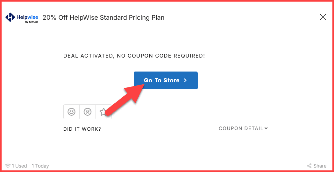Click the Helpwise wordmark text in the logo
This screenshot has height=172, width=334.
click(27, 17)
